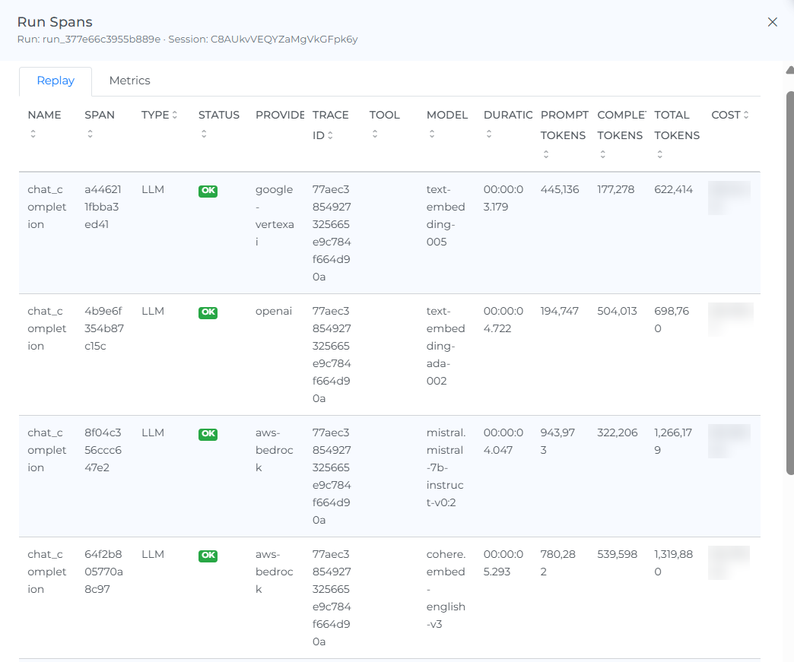Click the vertical scrollbar thumb of the dialog
Image resolution: width=794 pixels, height=662 pixels.
click(x=790, y=283)
